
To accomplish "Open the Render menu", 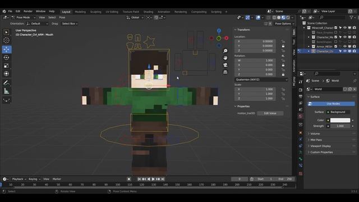I will click(x=28, y=11).
